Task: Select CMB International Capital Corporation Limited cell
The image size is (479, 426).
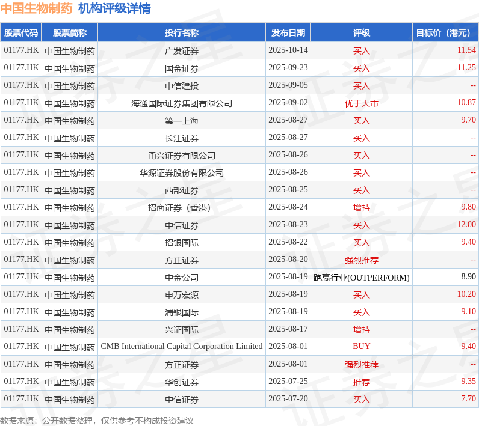Action: click(182, 347)
